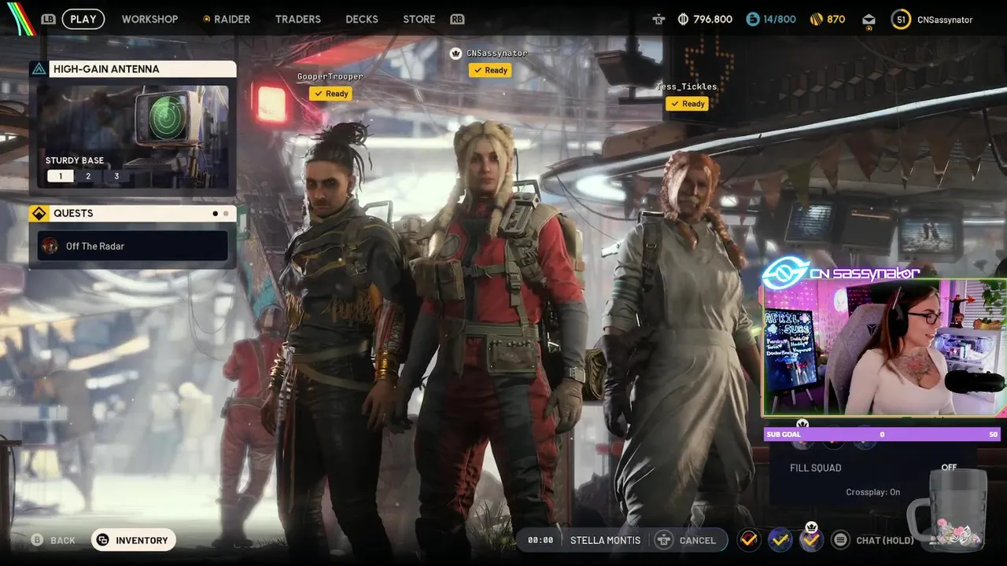Switch to the WORKSHOP tab
Image resolution: width=1007 pixels, height=566 pixels.
click(x=149, y=19)
